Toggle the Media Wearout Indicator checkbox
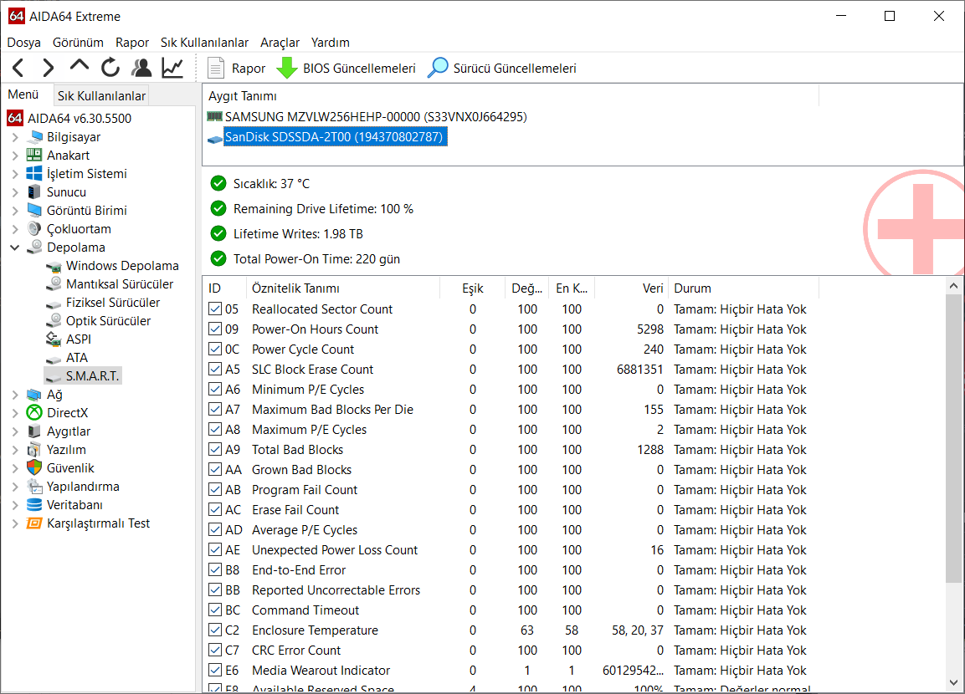Viewport: 965px width, 694px height. coord(215,671)
